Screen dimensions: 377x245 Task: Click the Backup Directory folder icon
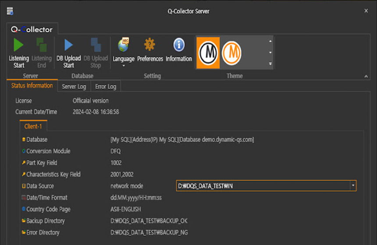point(24,220)
